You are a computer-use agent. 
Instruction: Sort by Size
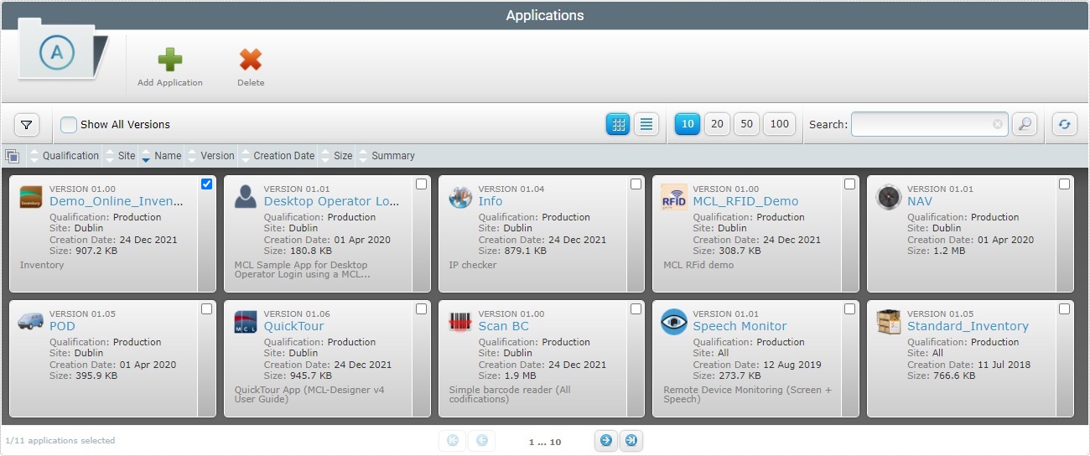tap(343, 156)
